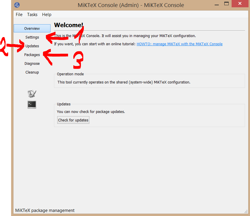Click the Check for updates button
The image size is (250, 216).
(73, 120)
